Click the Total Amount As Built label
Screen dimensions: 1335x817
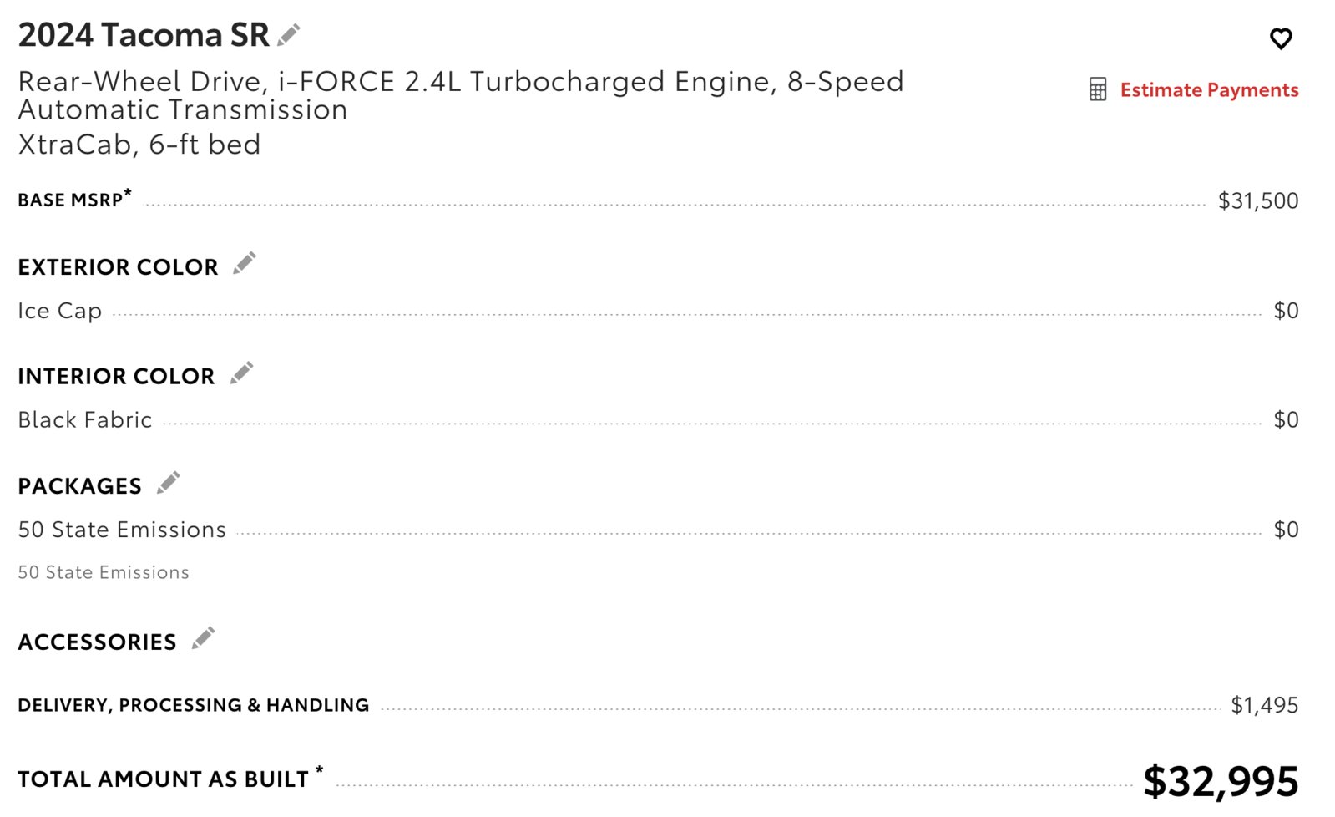[170, 778]
